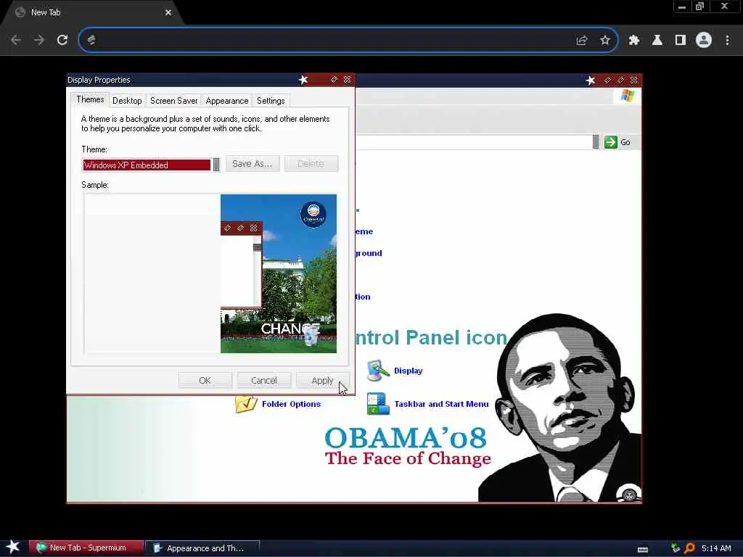Open the Appearance tab
Image resolution: width=743 pixels, height=557 pixels.
(x=227, y=101)
